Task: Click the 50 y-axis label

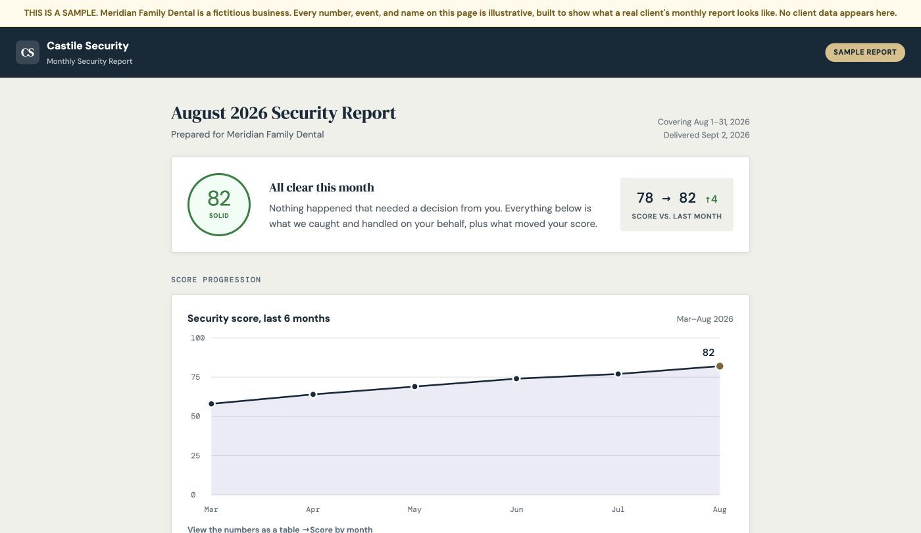Action: point(195,417)
